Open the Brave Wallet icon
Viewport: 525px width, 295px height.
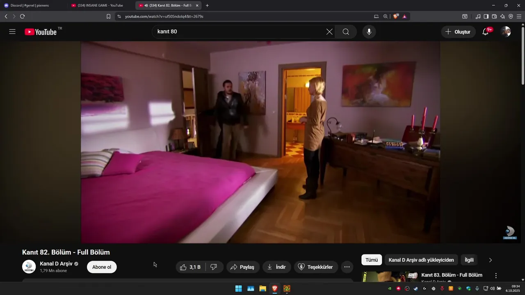click(x=494, y=16)
